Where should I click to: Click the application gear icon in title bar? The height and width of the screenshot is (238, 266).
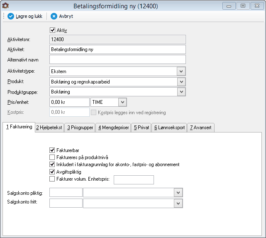pos(5,6)
